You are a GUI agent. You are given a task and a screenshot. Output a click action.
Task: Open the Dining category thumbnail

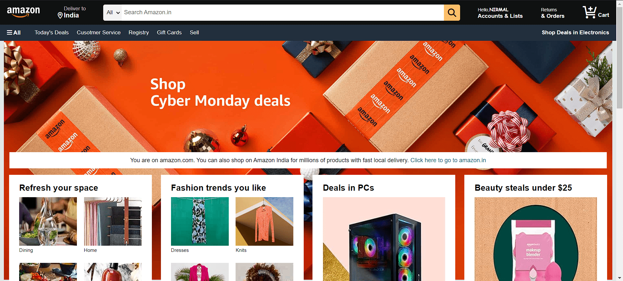[x=48, y=221]
